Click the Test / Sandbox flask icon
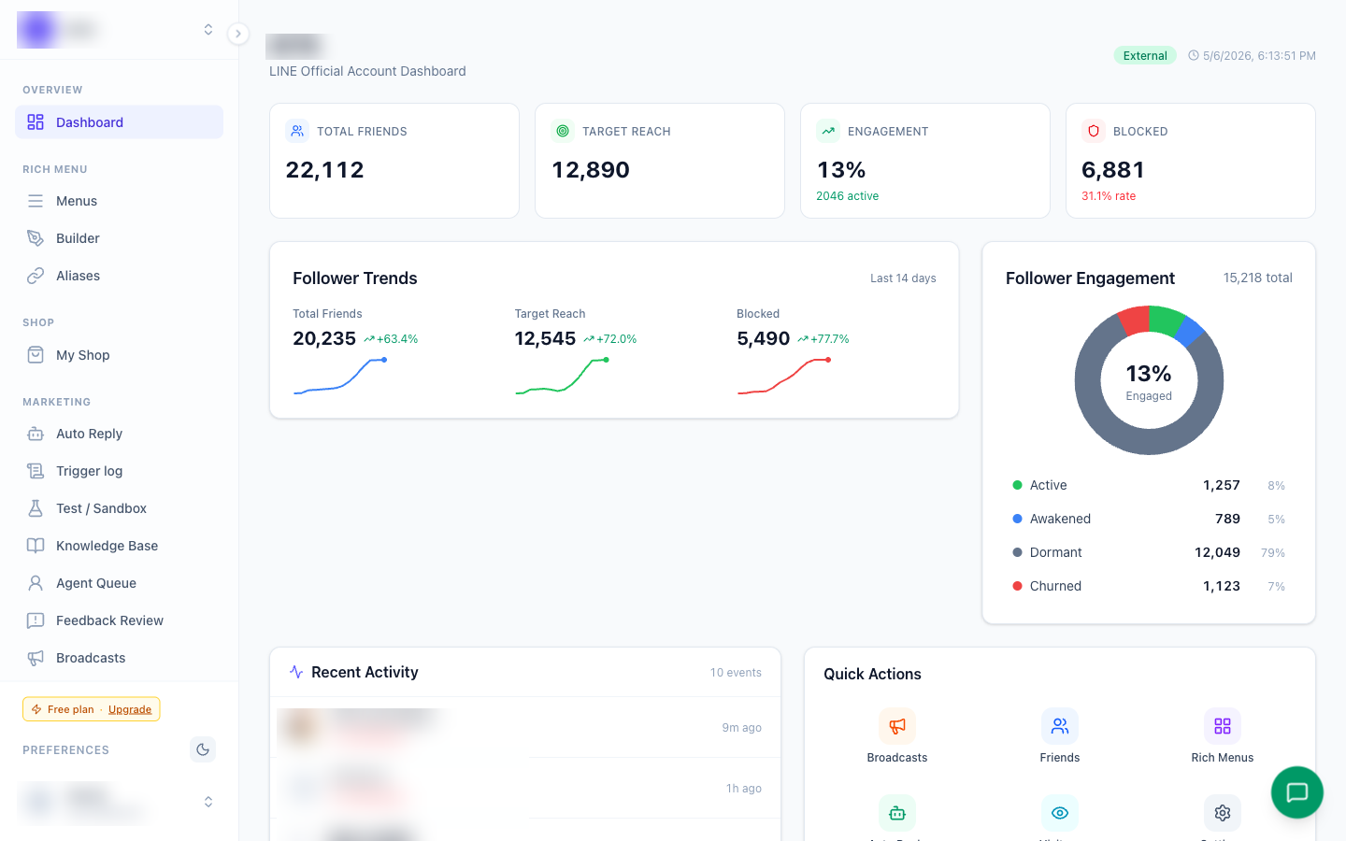This screenshot has width=1346, height=841. click(x=36, y=508)
